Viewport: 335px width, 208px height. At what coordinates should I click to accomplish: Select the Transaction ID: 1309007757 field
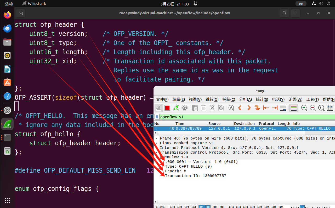click(195, 176)
